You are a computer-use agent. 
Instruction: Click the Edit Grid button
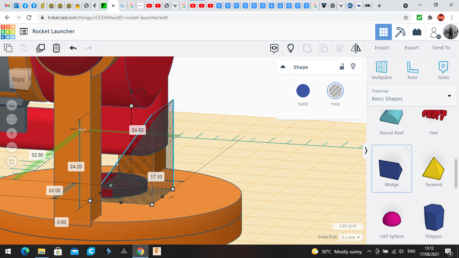click(348, 226)
